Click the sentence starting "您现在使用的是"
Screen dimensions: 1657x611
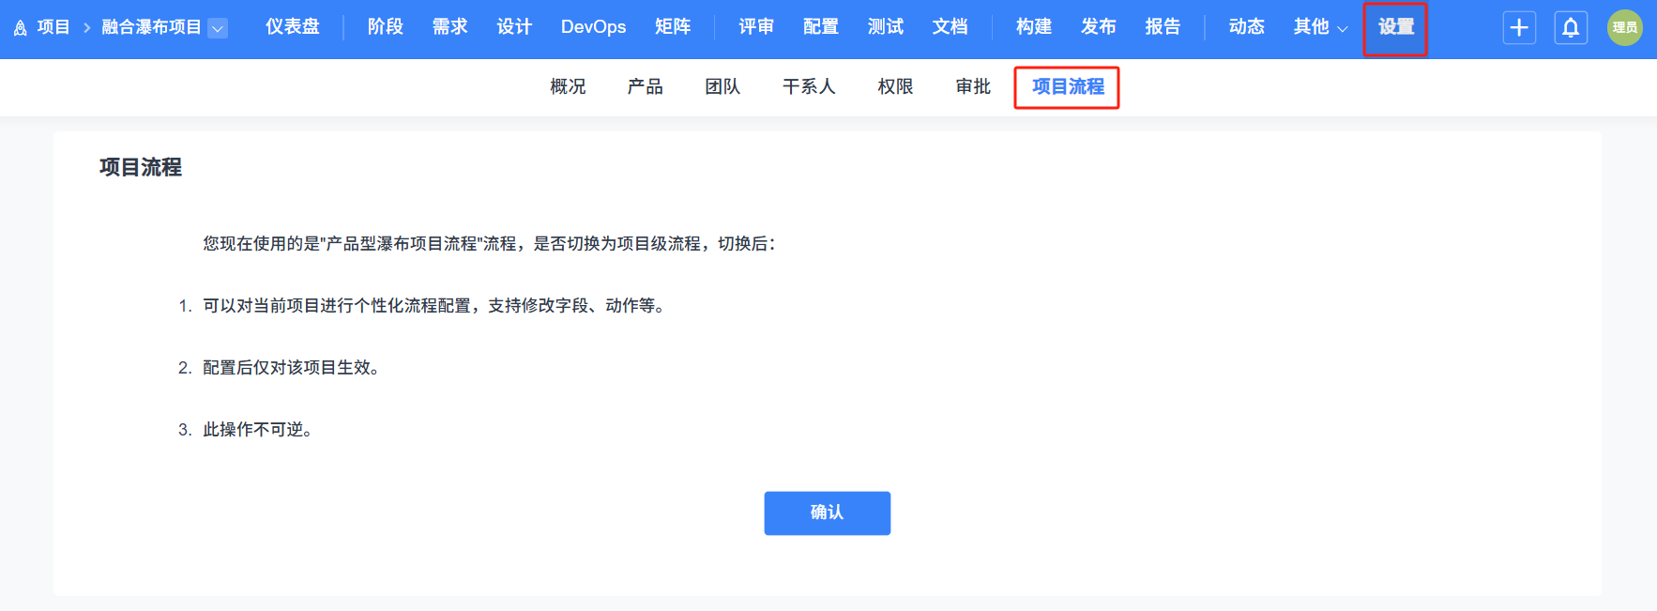(489, 244)
